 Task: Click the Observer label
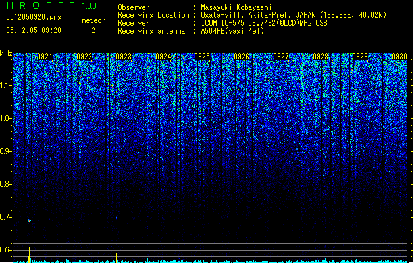[x=134, y=7]
